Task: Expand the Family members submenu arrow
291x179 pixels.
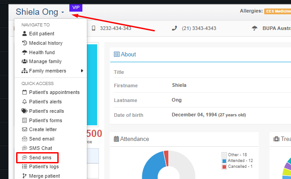Action: click(82, 71)
